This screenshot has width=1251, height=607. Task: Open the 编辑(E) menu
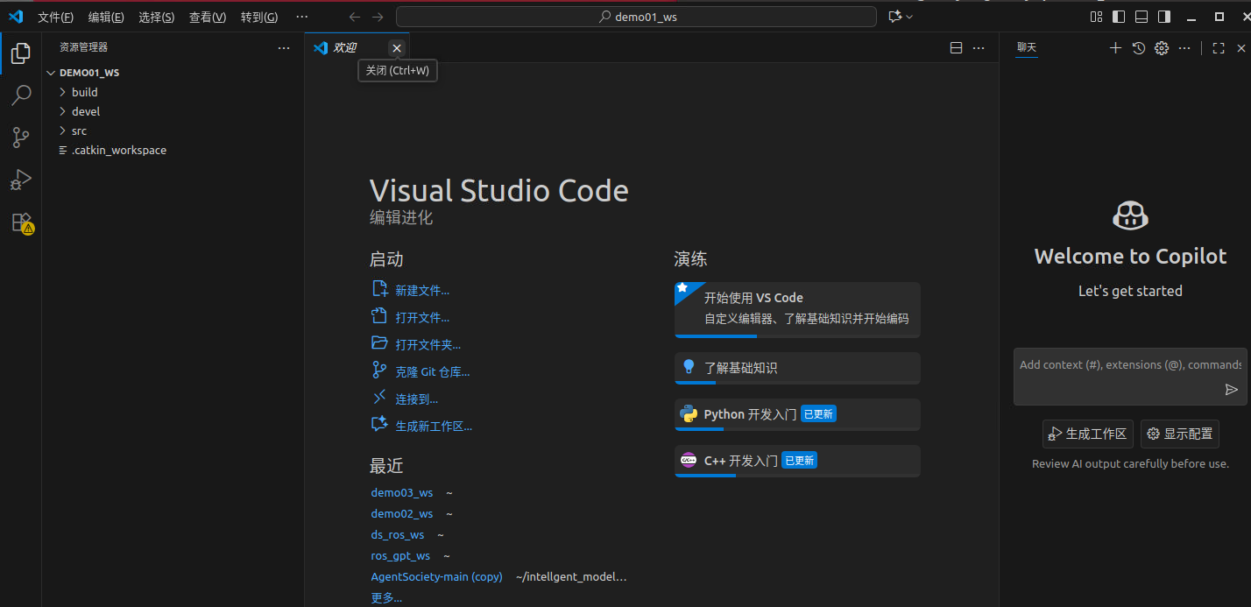(106, 17)
